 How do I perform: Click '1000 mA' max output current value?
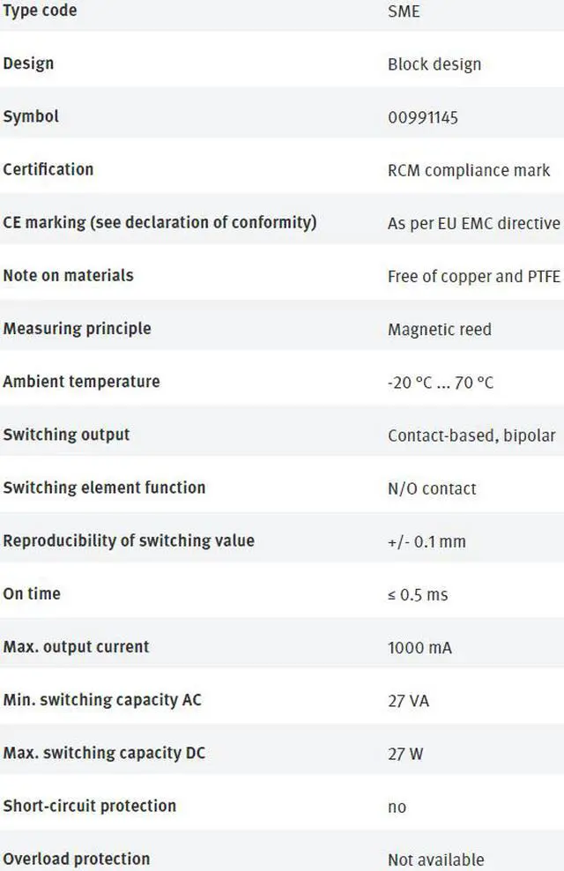point(419,647)
